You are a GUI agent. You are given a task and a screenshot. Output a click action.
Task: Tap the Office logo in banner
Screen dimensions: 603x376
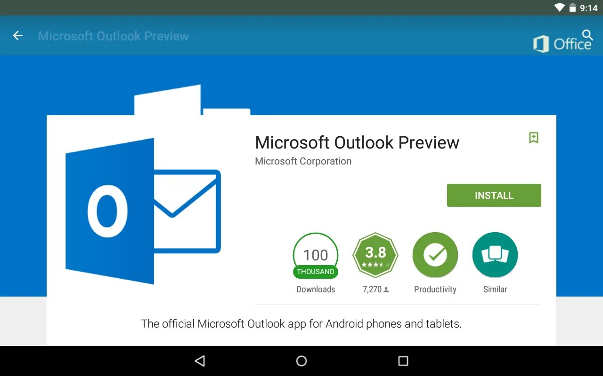(562, 44)
